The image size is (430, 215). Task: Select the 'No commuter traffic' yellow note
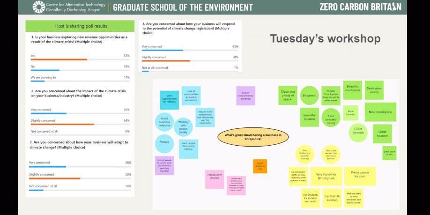click(x=298, y=176)
